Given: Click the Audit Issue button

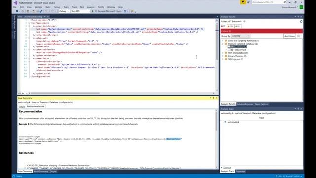Looking at the screenshot, I should (x=290, y=36).
